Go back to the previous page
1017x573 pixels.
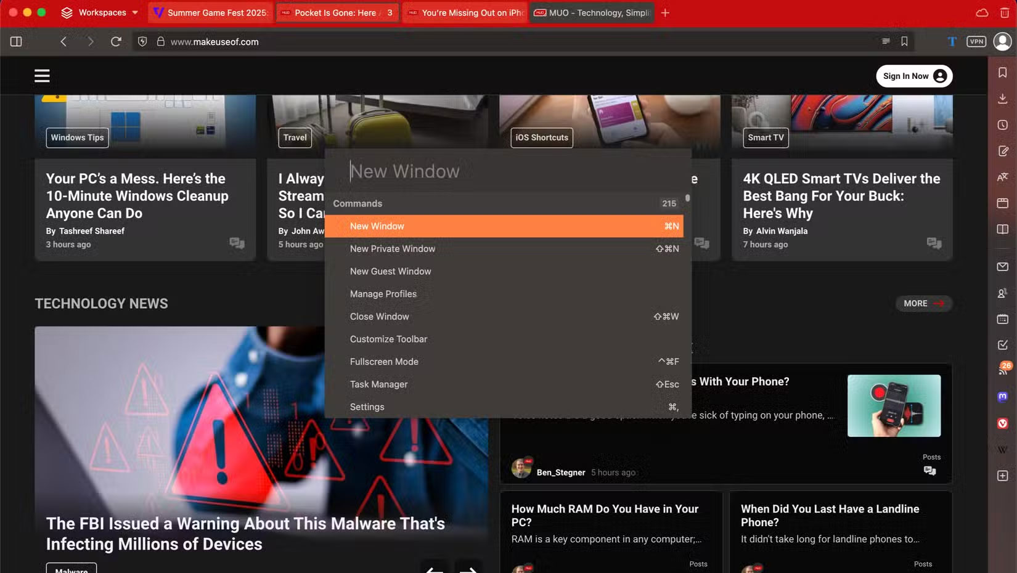coord(63,41)
